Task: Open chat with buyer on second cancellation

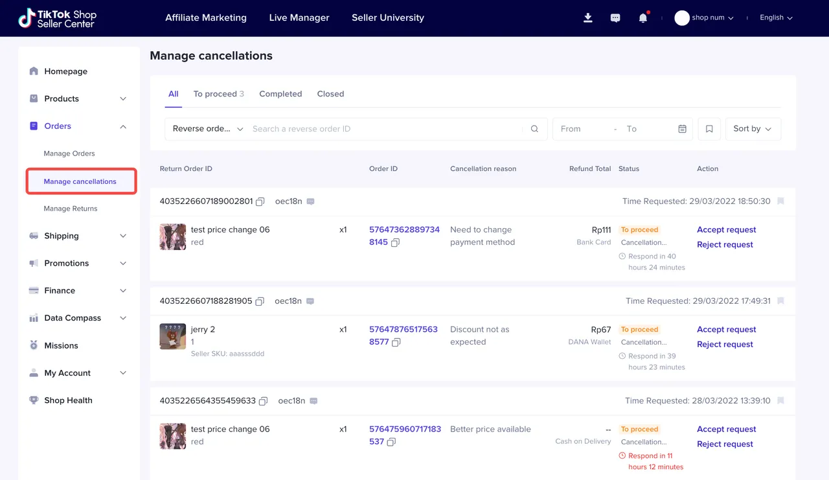Action: (310, 301)
